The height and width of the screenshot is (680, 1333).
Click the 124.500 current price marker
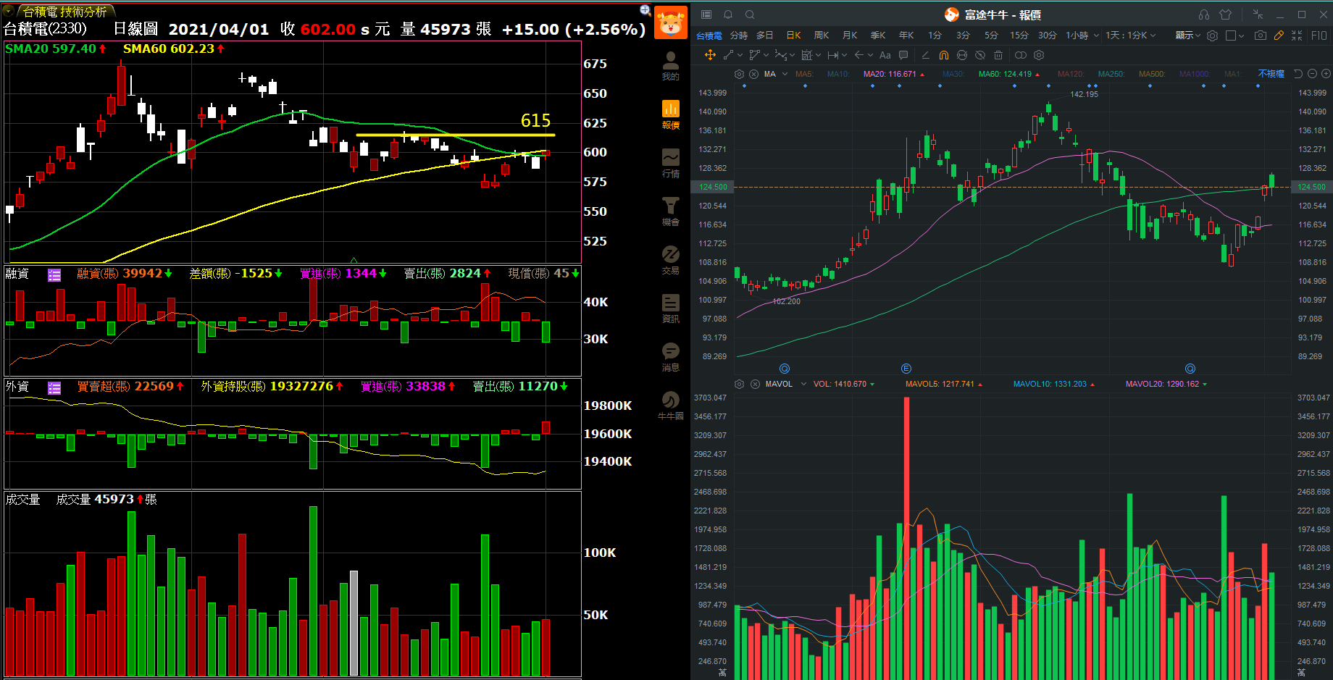tap(713, 187)
